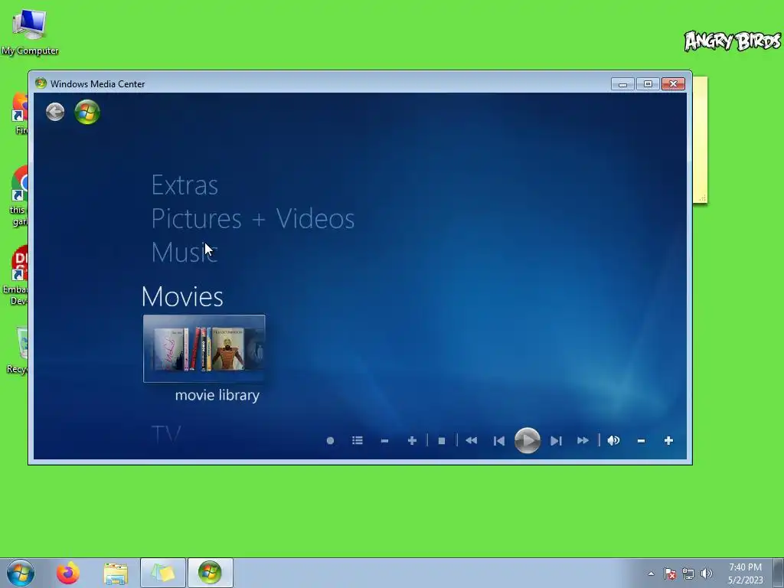Screen dimensions: 784x588
Task: Launch Firefox from the taskbar
Action: (67, 573)
